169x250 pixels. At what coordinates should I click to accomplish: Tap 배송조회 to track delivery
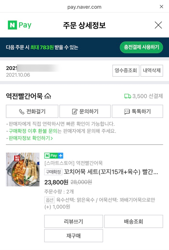tap(134, 221)
